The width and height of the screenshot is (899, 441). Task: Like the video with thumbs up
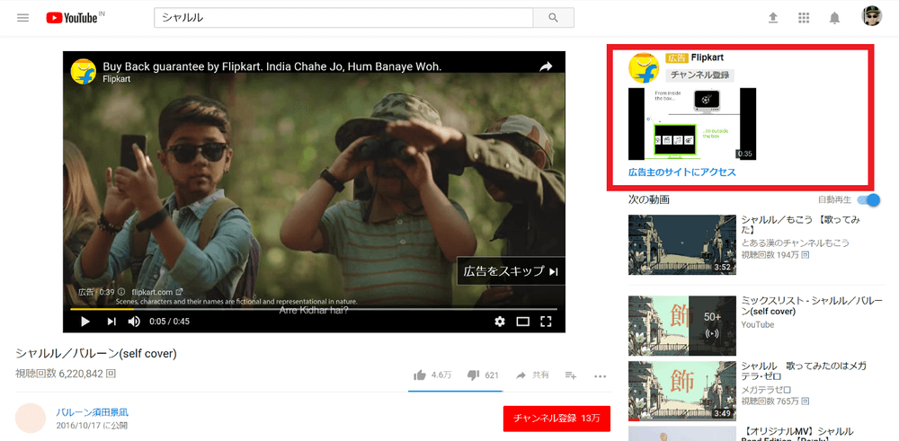[420, 375]
